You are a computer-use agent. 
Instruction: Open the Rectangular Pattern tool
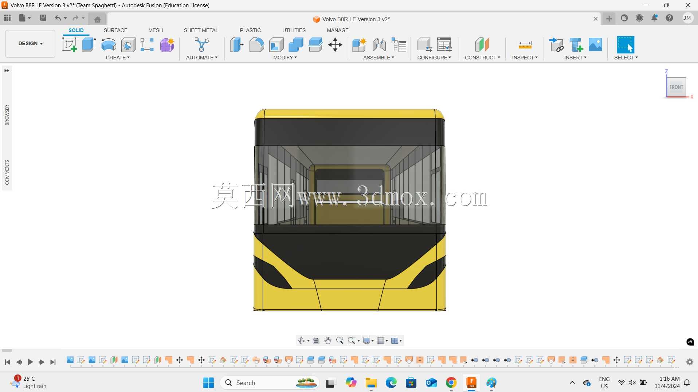[x=147, y=45]
